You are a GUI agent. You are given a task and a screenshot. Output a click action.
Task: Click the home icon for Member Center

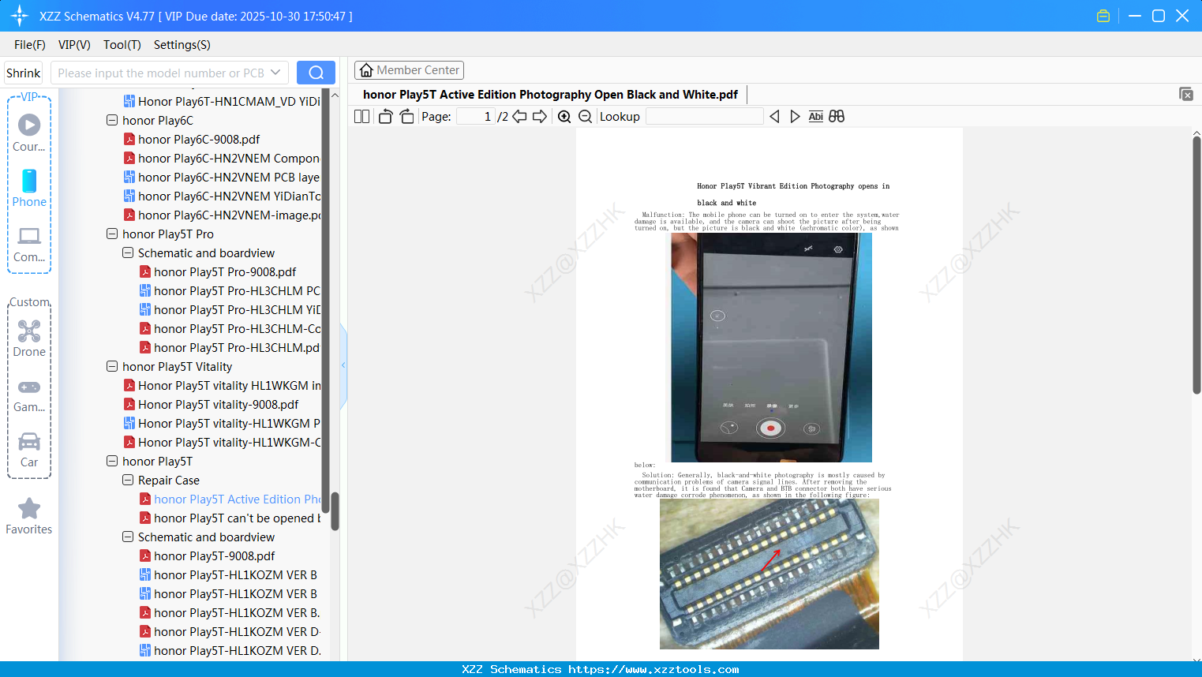(366, 70)
